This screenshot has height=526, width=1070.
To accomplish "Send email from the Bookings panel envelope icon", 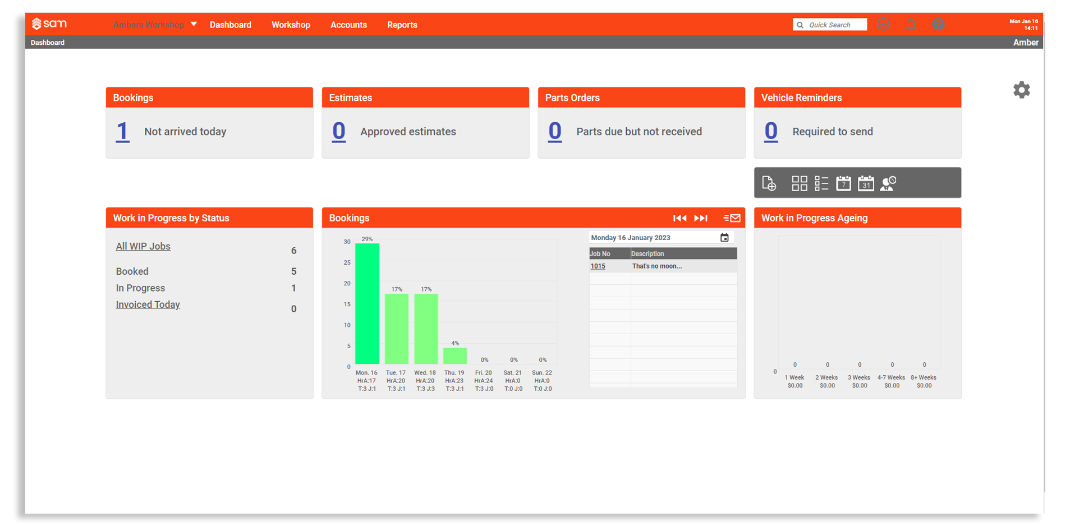I will (732, 218).
